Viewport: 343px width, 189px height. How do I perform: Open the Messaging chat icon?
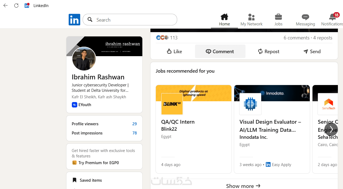pyautogui.click(x=305, y=17)
